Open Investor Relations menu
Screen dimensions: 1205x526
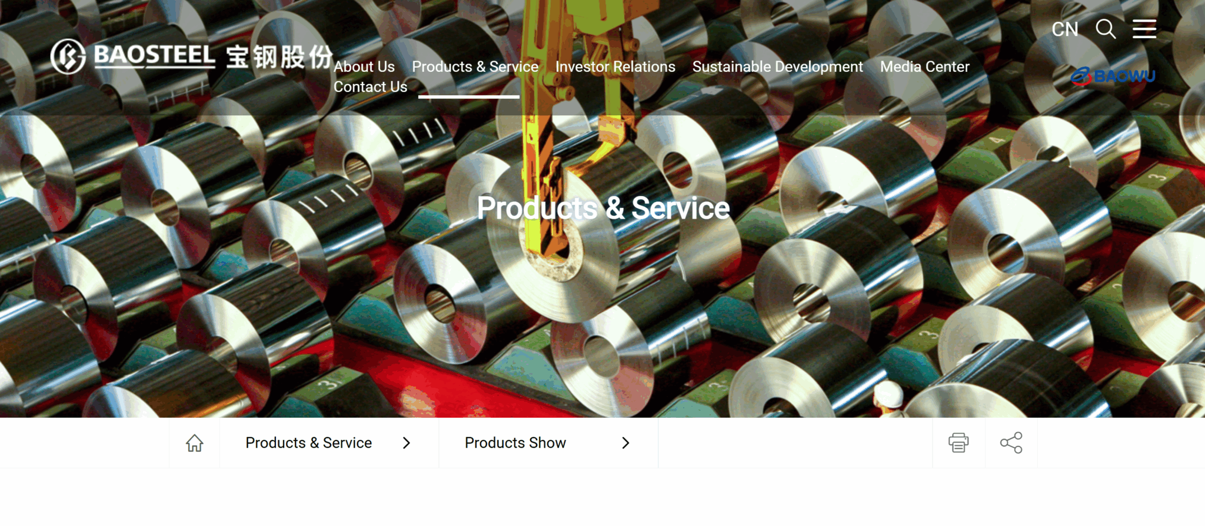pos(615,66)
